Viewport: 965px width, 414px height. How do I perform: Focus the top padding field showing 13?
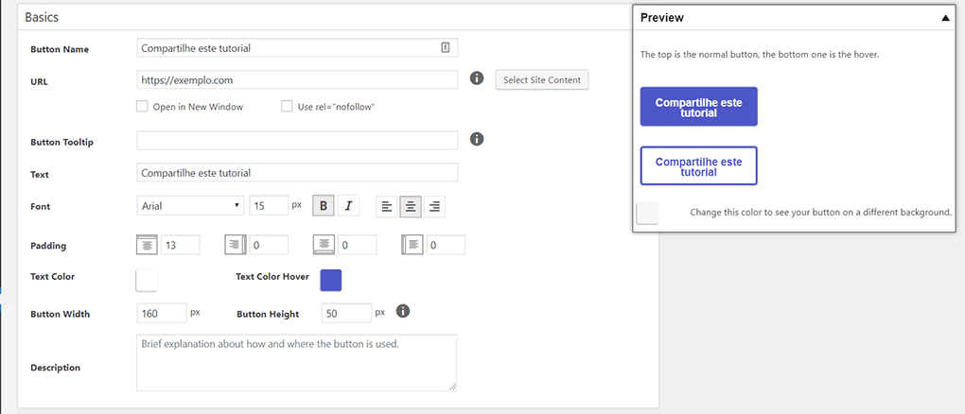pyautogui.click(x=181, y=245)
